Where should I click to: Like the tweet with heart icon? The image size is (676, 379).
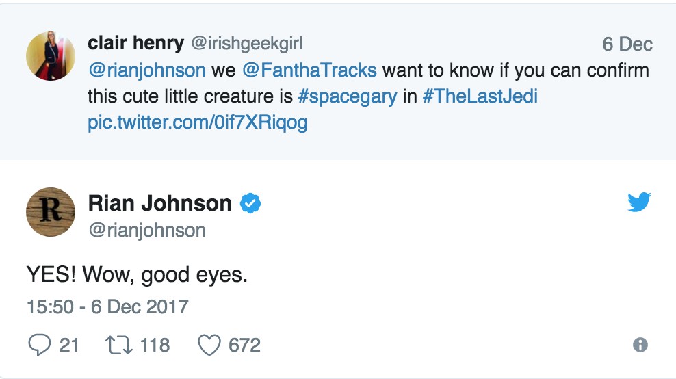[209, 345]
